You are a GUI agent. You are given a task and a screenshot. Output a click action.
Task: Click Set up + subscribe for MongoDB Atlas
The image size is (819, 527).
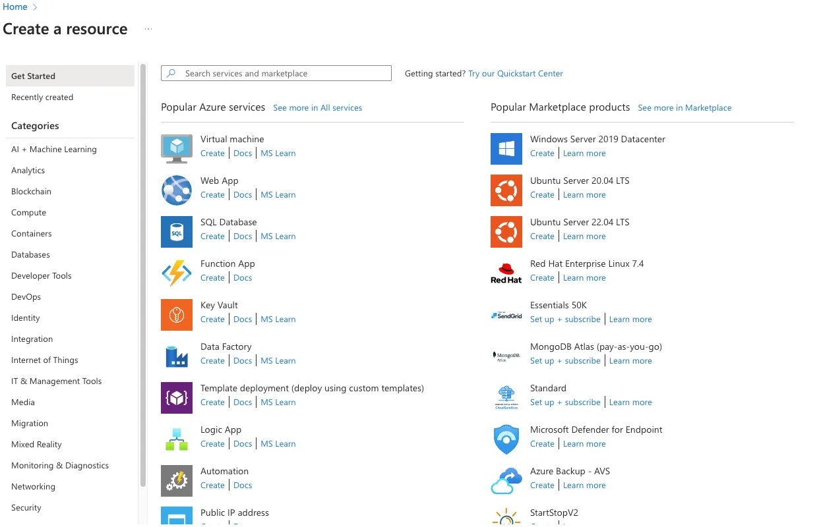[x=565, y=361]
